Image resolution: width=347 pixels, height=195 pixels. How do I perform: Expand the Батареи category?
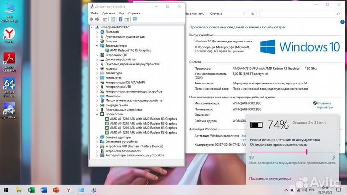(x=97, y=41)
